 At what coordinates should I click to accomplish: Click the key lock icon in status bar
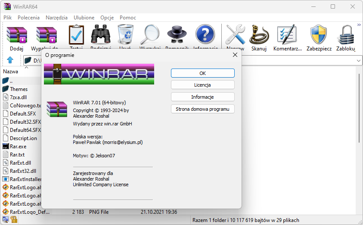coord(14,219)
